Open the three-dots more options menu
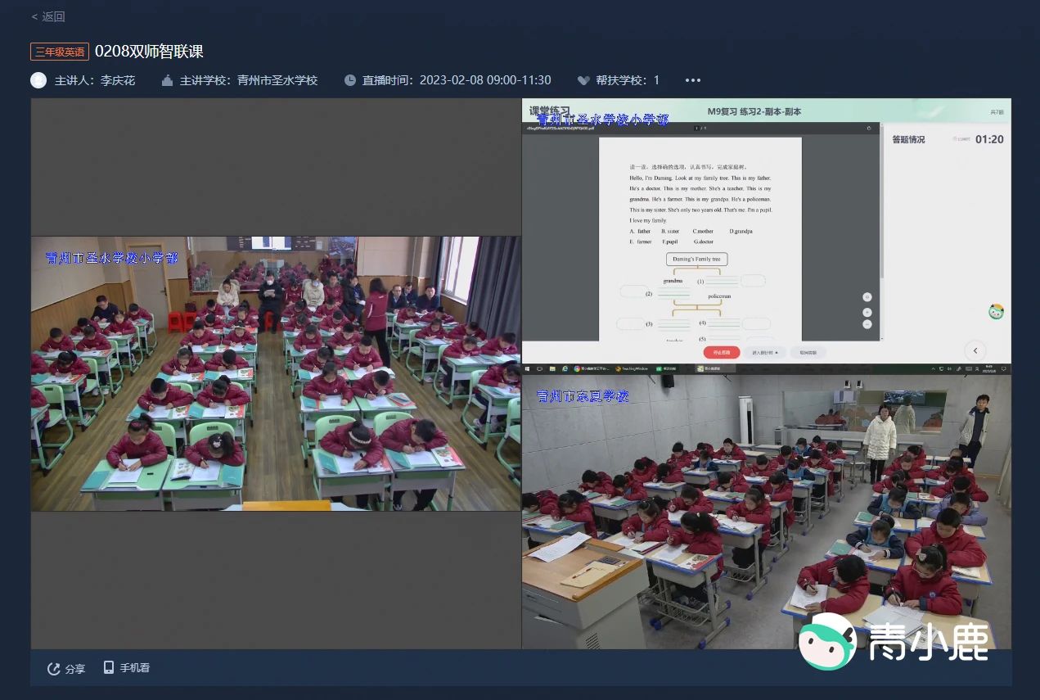Screen dimensions: 1040x700 click(693, 80)
